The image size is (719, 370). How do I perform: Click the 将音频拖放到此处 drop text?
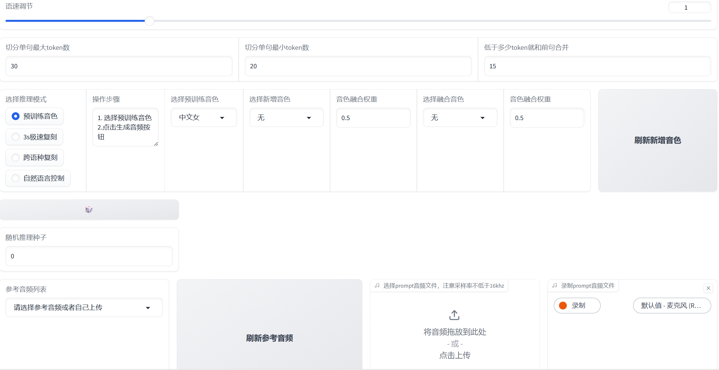(455, 332)
